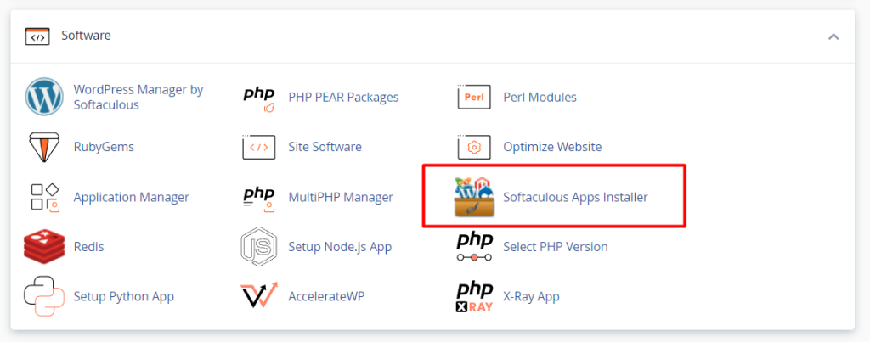The width and height of the screenshot is (870, 342).
Task: Open Select PHP Version link
Action: [555, 247]
